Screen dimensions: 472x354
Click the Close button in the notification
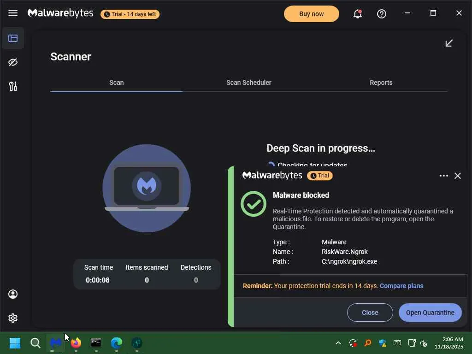tap(370, 313)
